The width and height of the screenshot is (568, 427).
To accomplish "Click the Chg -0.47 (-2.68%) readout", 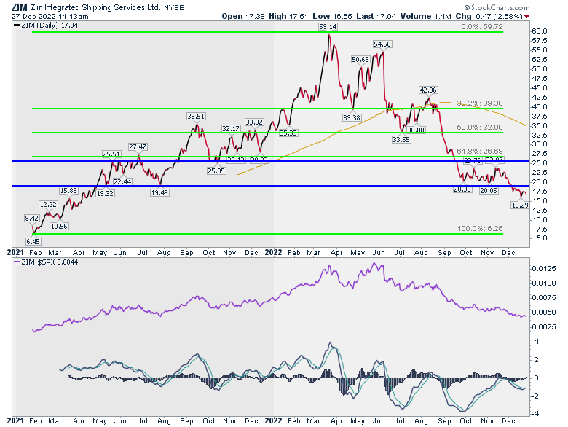I will [x=489, y=16].
